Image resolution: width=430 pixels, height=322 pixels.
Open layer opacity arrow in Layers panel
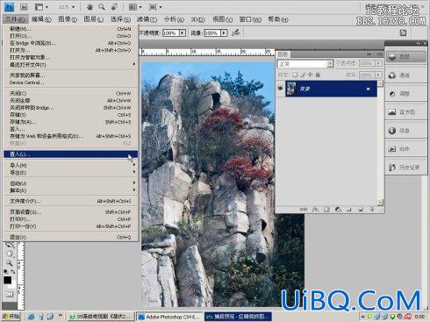click(x=379, y=63)
